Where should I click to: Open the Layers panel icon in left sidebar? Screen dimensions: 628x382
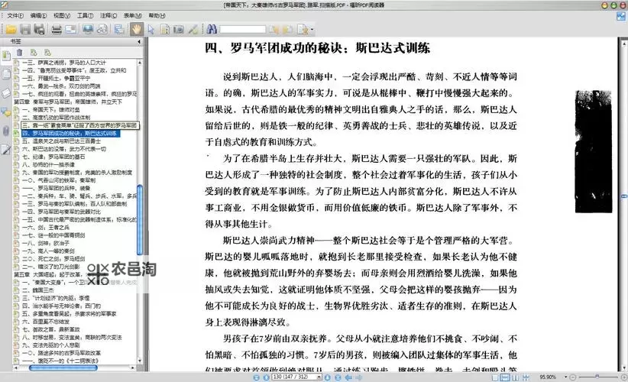pyautogui.click(x=6, y=93)
